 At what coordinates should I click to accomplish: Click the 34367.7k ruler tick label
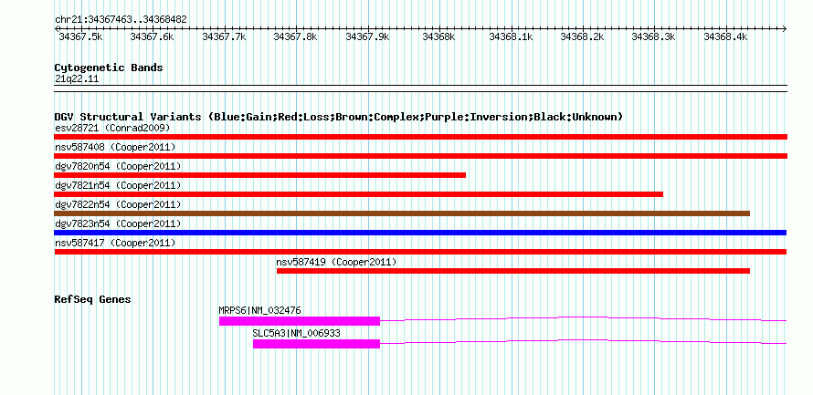tap(224, 36)
